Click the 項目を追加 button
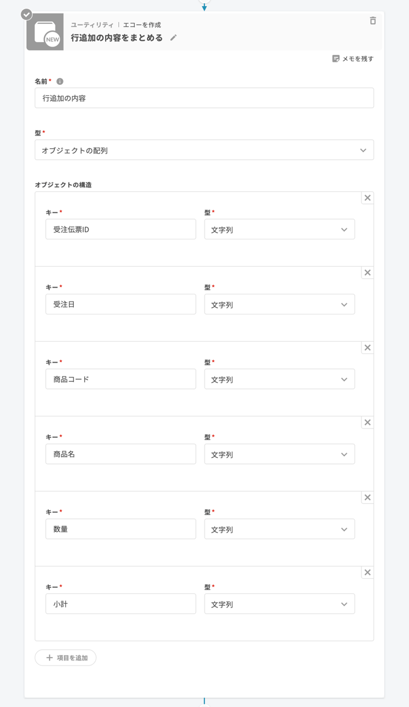Image resolution: width=409 pixels, height=707 pixels. (65, 658)
